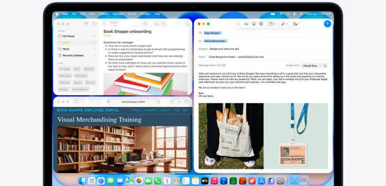The image size is (386, 186).
Task: Open the Mailbox menu in menu bar
Action: coord(103,14)
